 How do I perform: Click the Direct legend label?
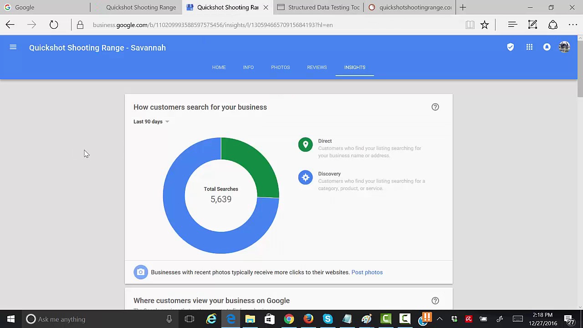(325, 141)
